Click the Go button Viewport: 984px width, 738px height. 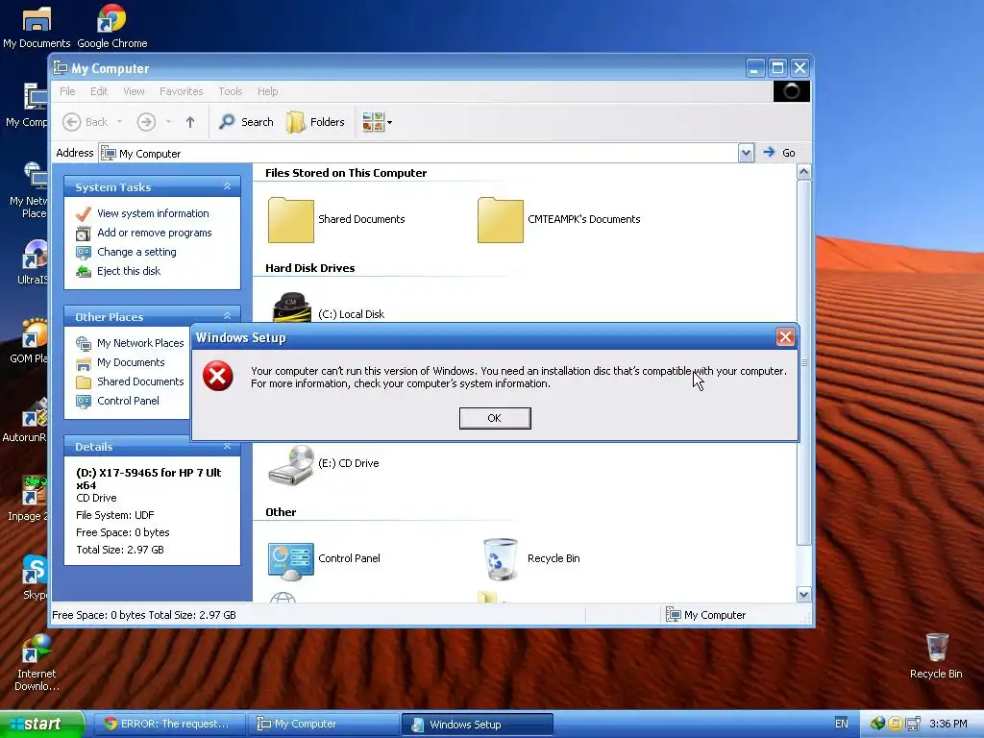tap(779, 153)
